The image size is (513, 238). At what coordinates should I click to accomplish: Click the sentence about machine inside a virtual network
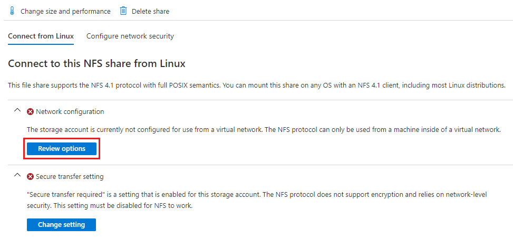point(401,130)
